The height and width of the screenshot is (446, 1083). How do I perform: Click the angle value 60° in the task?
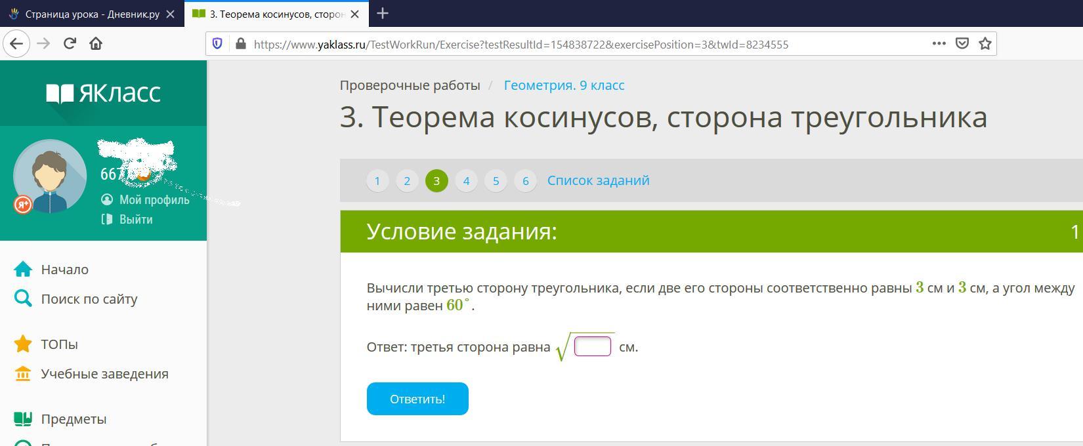tap(458, 305)
